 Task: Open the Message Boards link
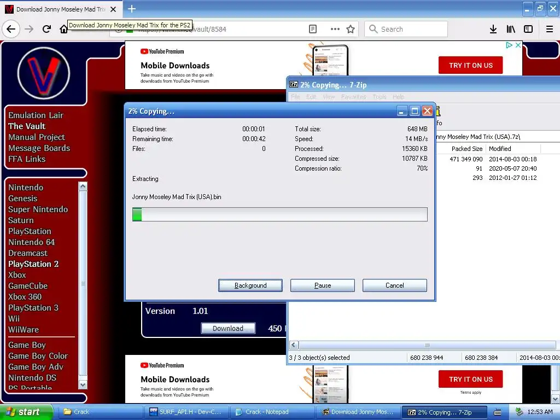[x=39, y=148]
